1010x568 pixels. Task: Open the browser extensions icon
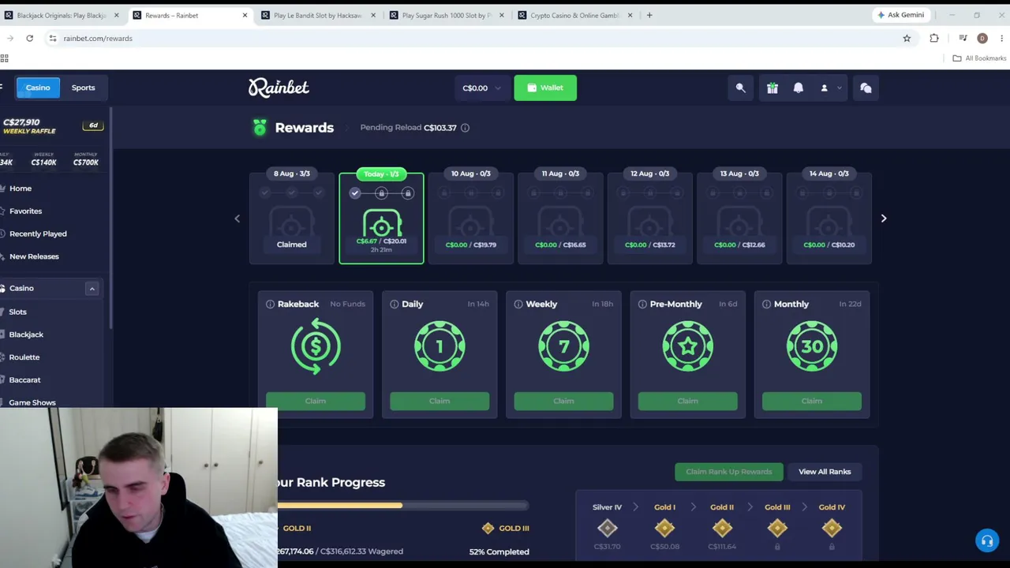tap(934, 38)
